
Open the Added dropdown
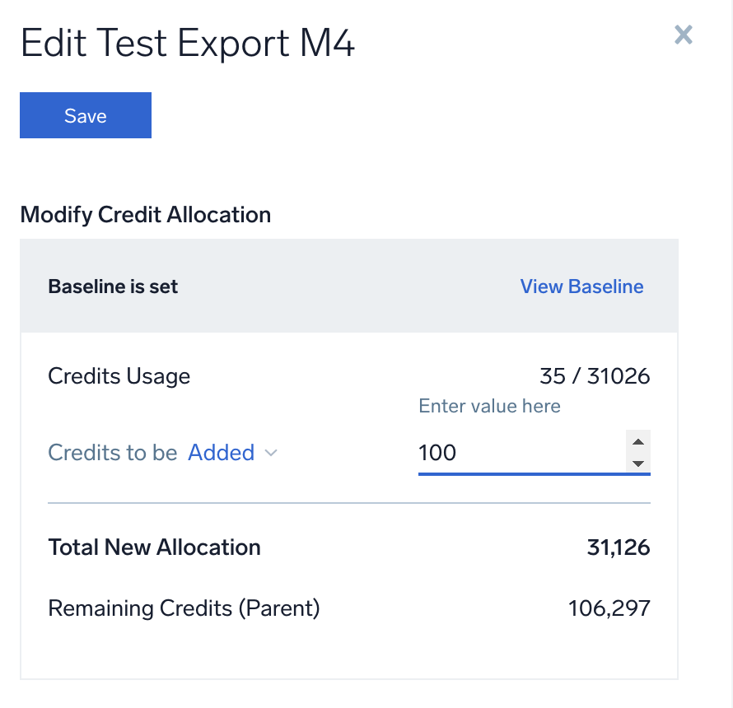pos(222,452)
